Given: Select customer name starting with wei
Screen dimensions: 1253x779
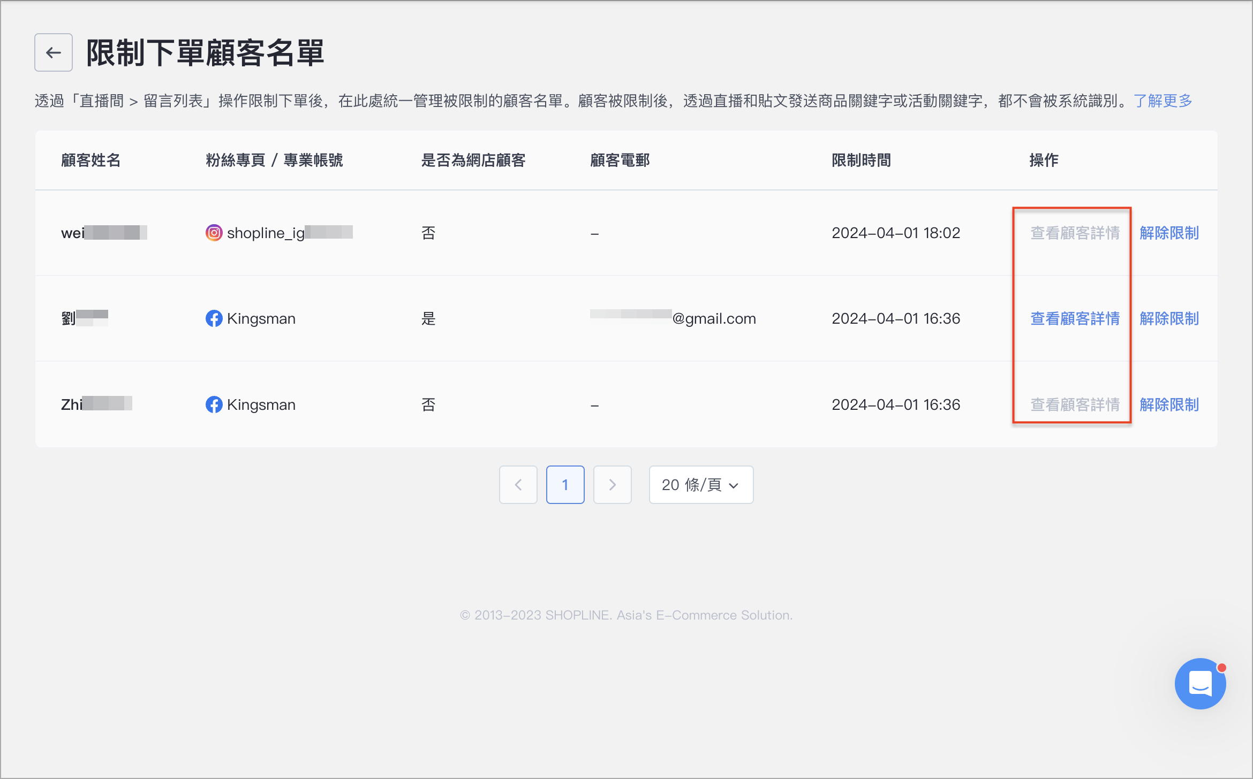Looking at the screenshot, I should click(104, 233).
